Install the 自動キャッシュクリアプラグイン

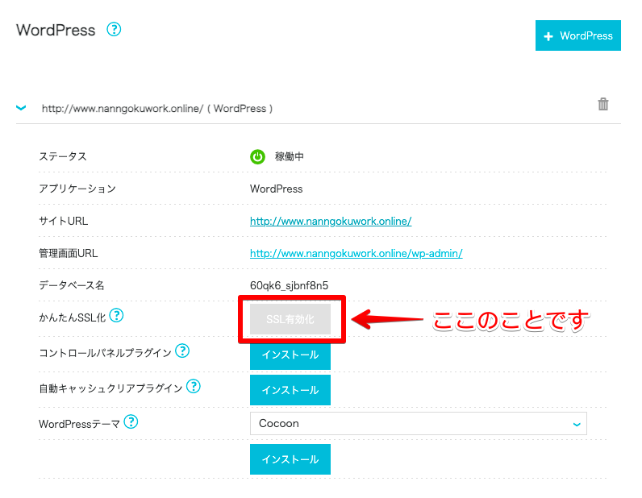click(290, 390)
